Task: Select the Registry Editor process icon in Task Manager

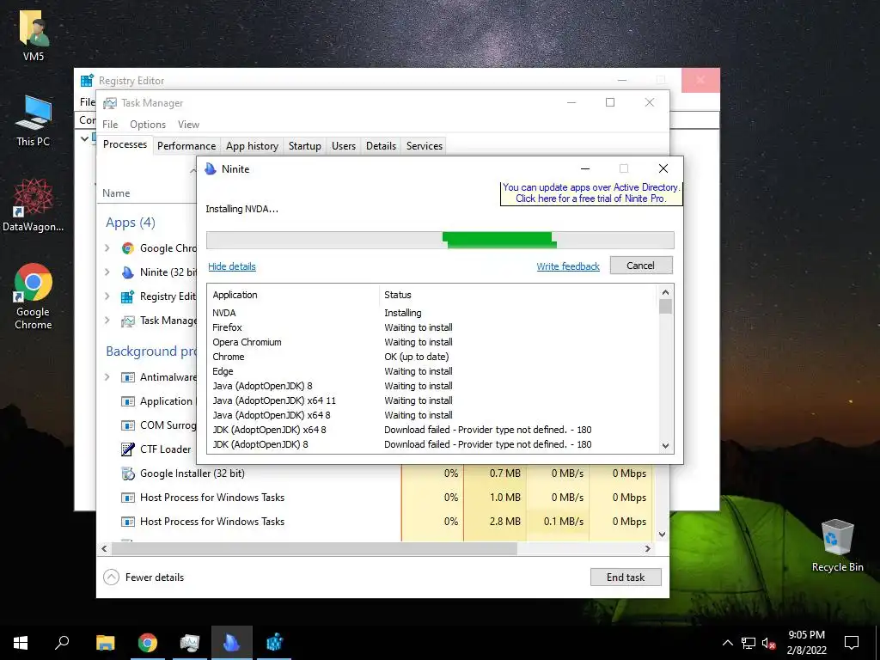Action: [x=128, y=296]
